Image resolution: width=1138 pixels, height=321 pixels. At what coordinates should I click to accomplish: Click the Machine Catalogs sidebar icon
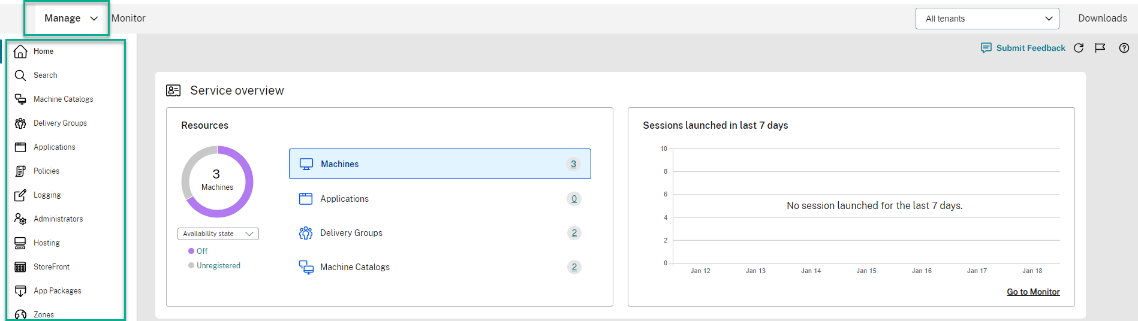click(20, 99)
